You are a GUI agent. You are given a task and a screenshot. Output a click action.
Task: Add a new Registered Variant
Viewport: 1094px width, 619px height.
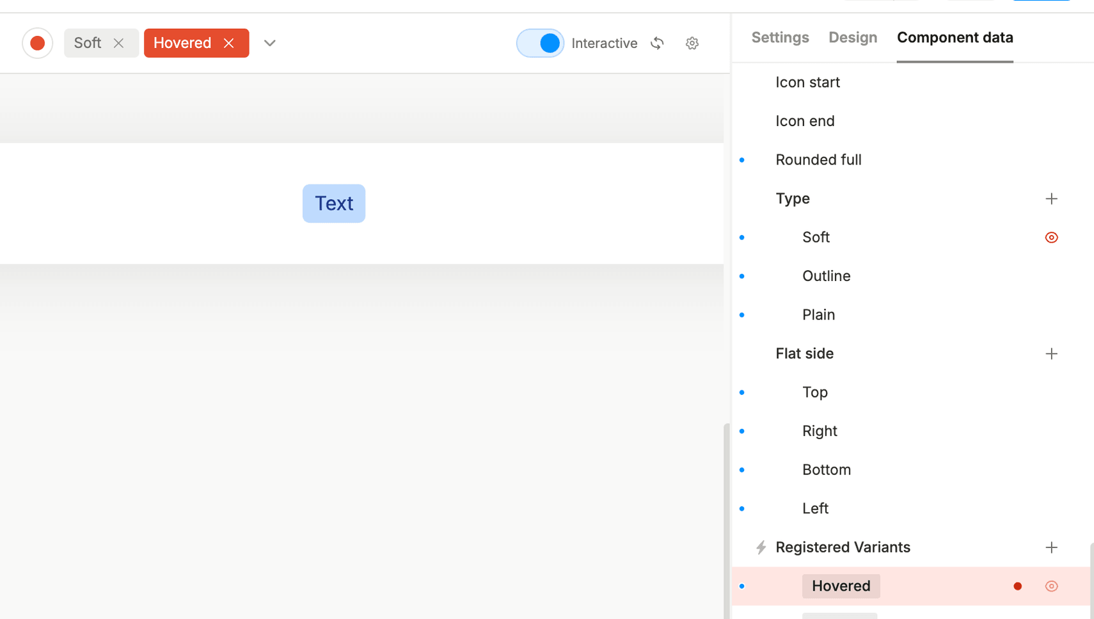(1051, 547)
